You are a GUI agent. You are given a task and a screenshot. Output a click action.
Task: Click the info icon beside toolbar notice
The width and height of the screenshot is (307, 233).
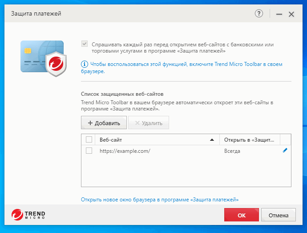(x=85, y=64)
